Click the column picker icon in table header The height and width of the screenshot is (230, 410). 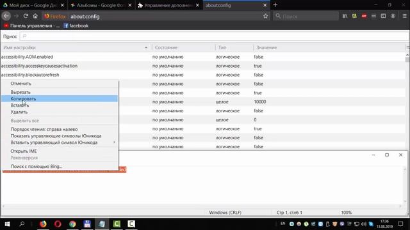click(407, 47)
